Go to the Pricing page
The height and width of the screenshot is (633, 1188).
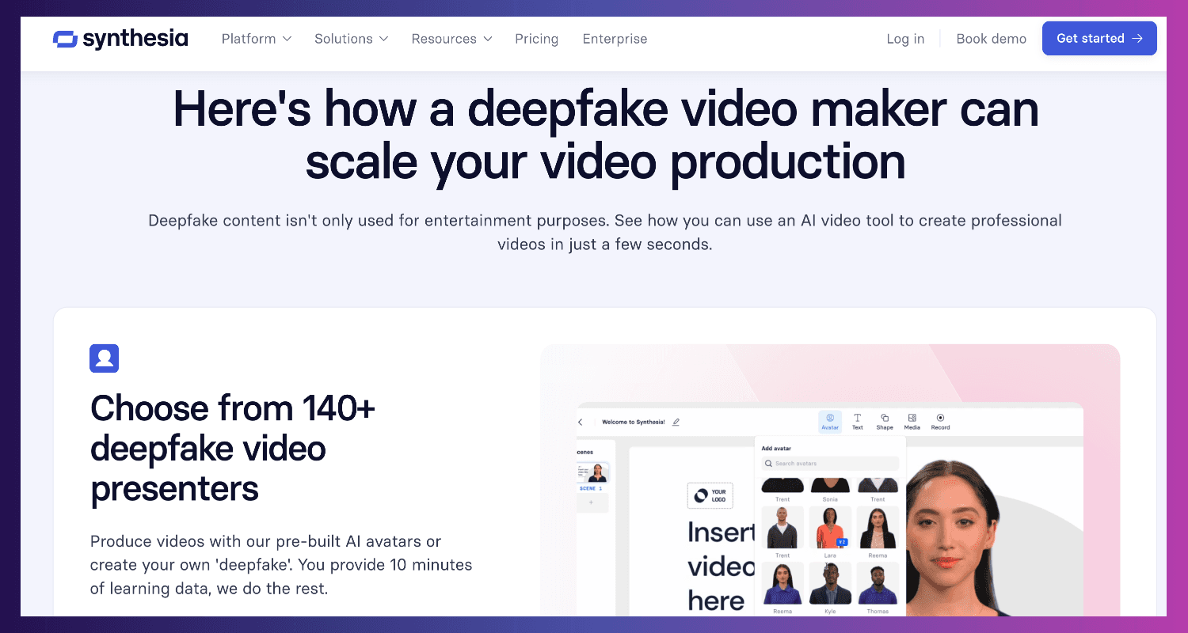(x=536, y=39)
